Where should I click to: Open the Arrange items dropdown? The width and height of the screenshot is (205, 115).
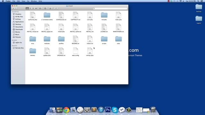point(51,8)
